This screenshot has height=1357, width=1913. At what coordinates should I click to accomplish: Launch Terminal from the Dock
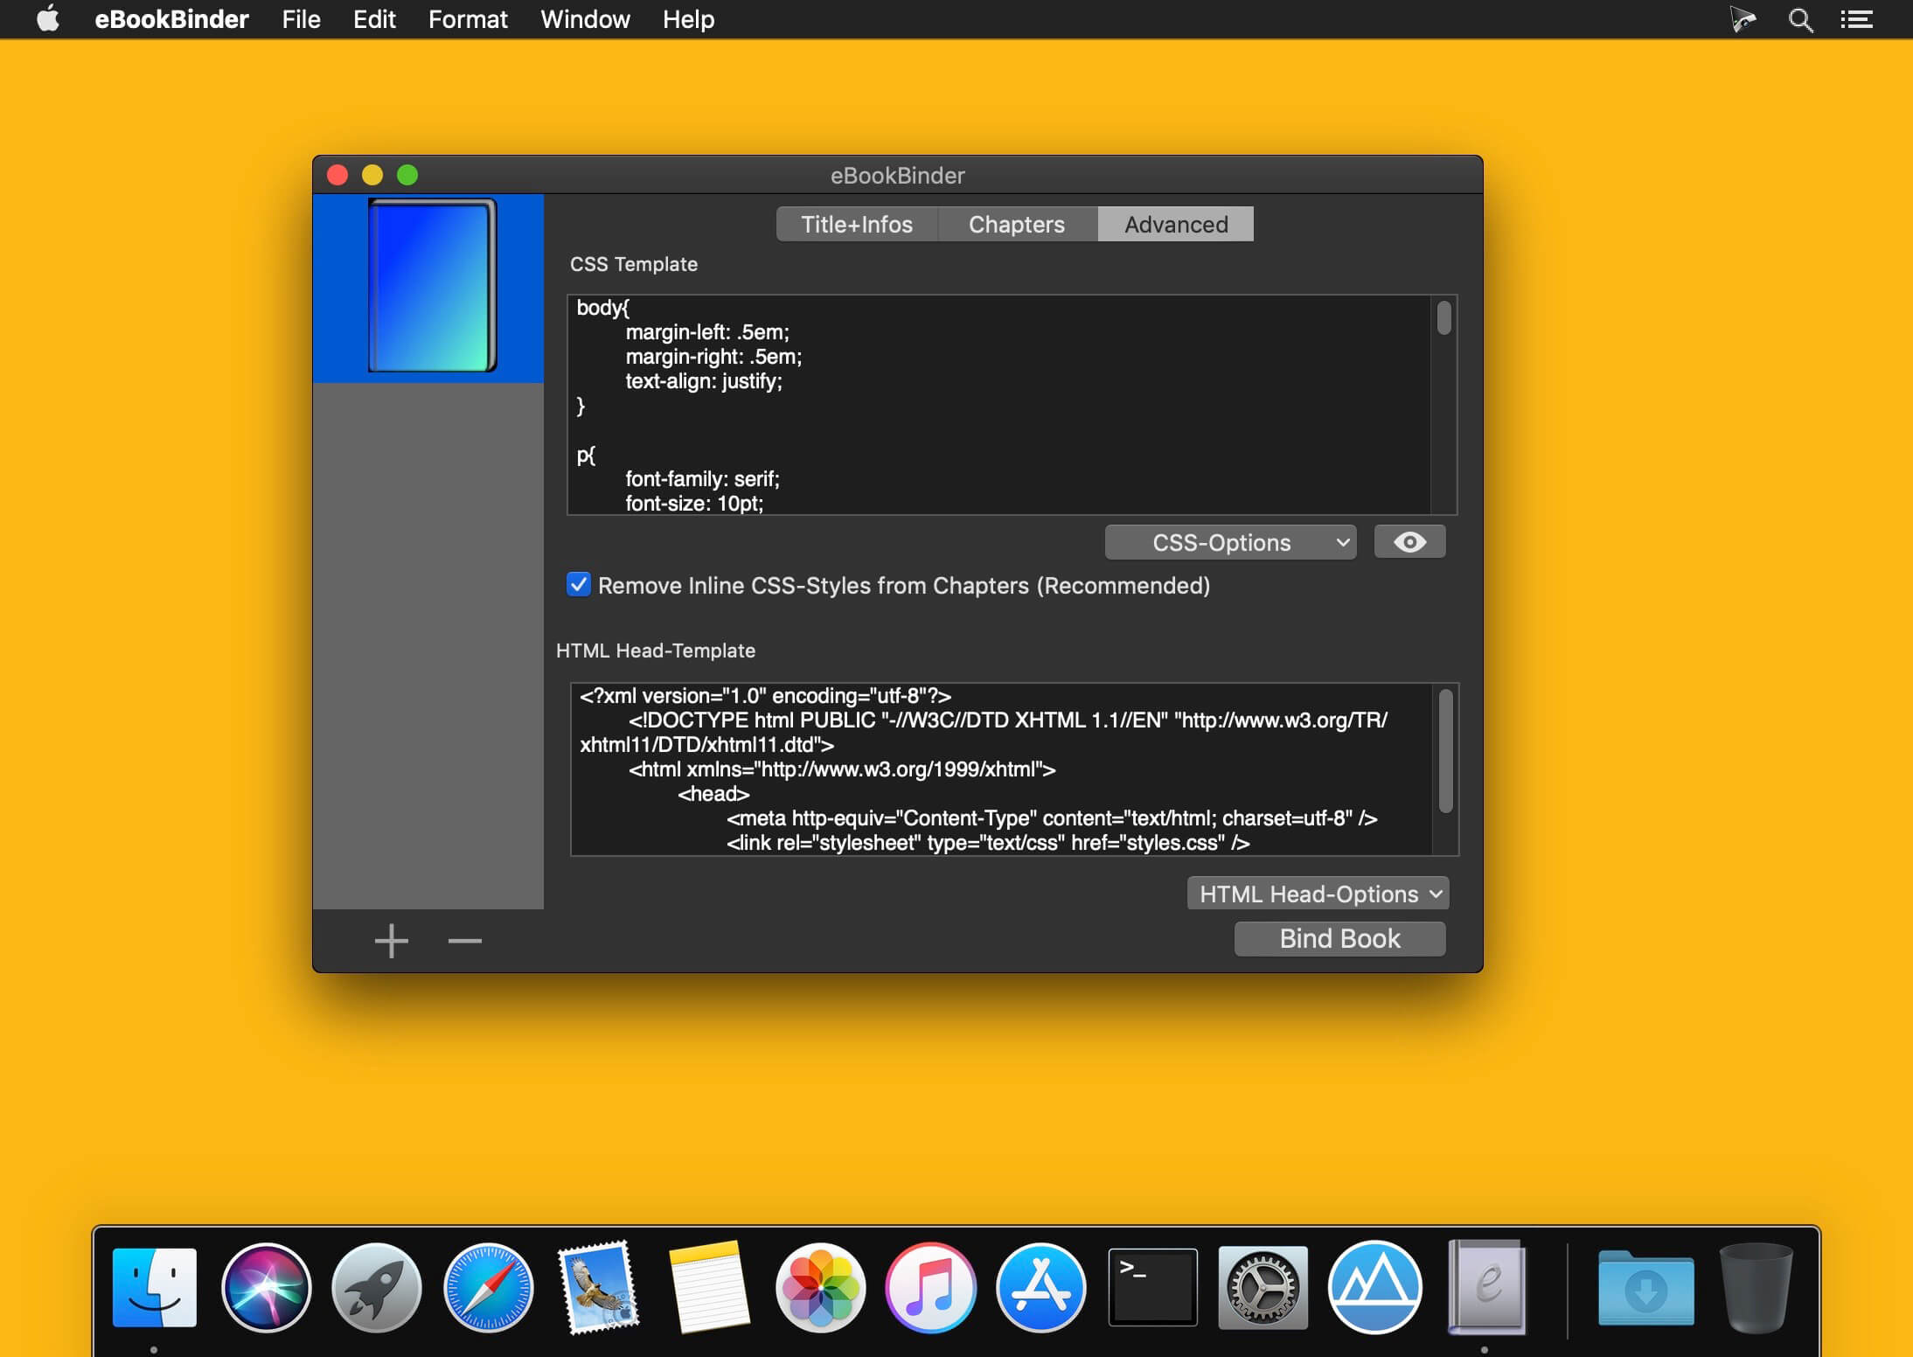tap(1152, 1287)
